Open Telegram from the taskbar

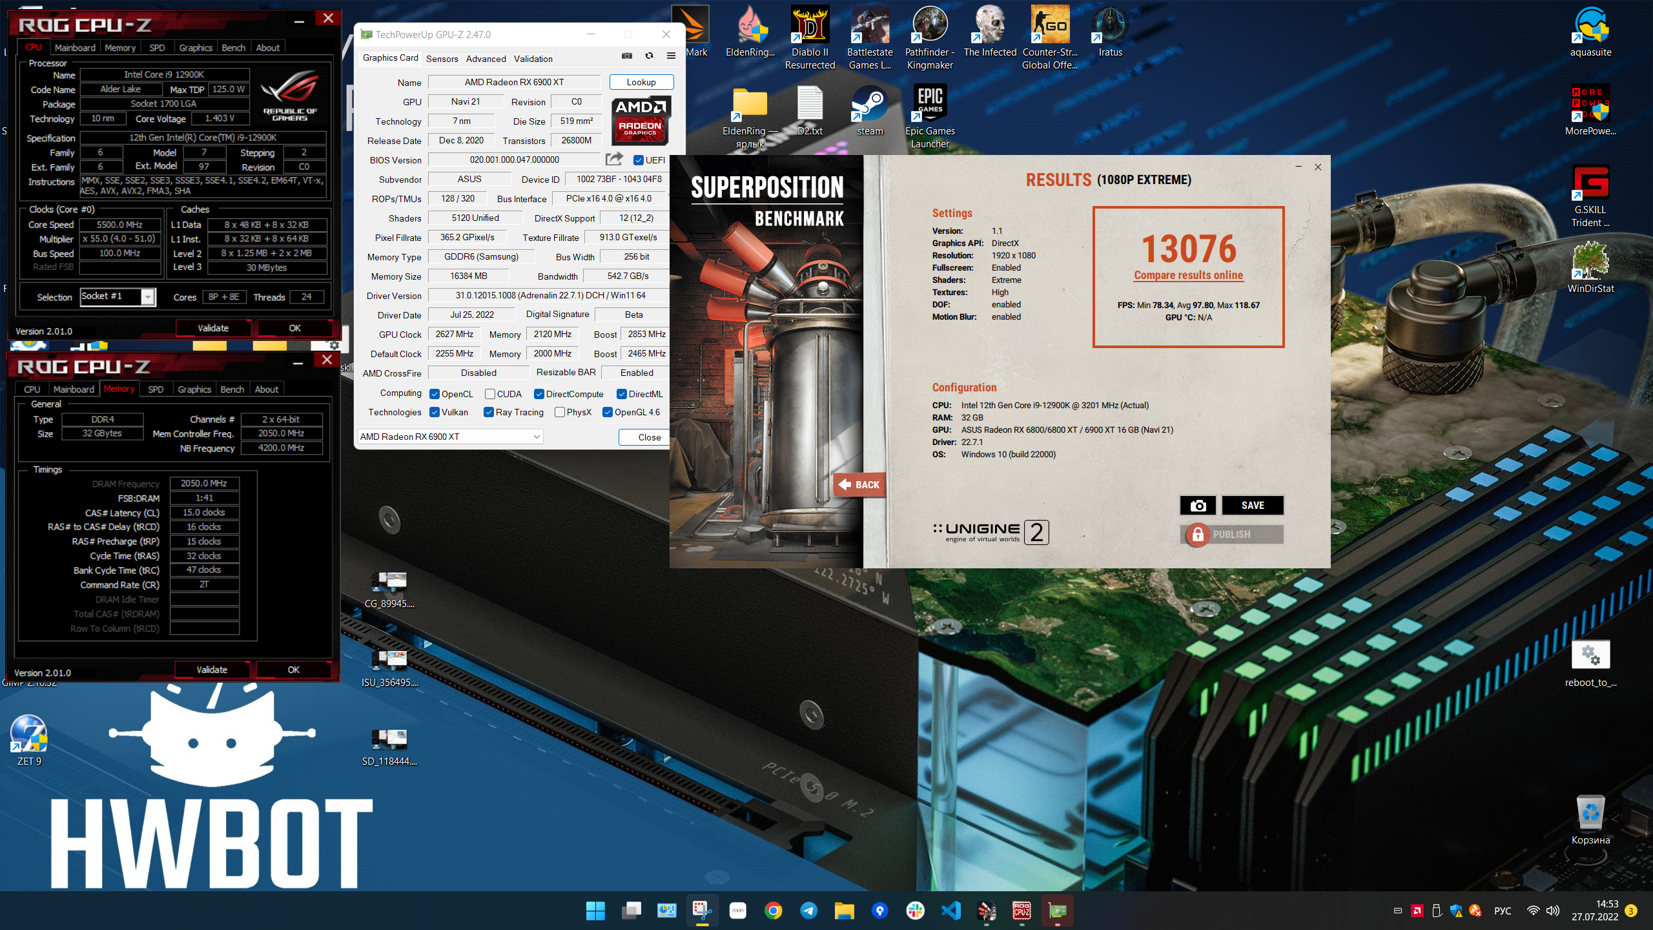[808, 911]
